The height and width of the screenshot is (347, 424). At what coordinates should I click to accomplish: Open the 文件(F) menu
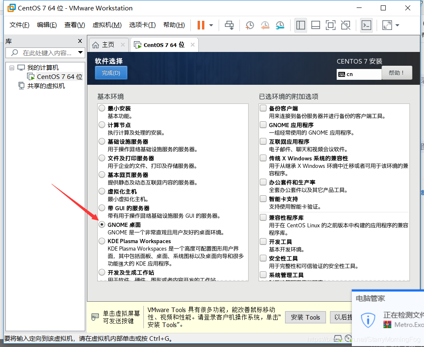19,25
